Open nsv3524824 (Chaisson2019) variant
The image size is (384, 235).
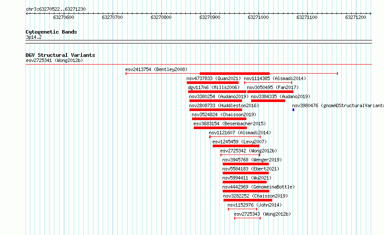click(x=224, y=114)
